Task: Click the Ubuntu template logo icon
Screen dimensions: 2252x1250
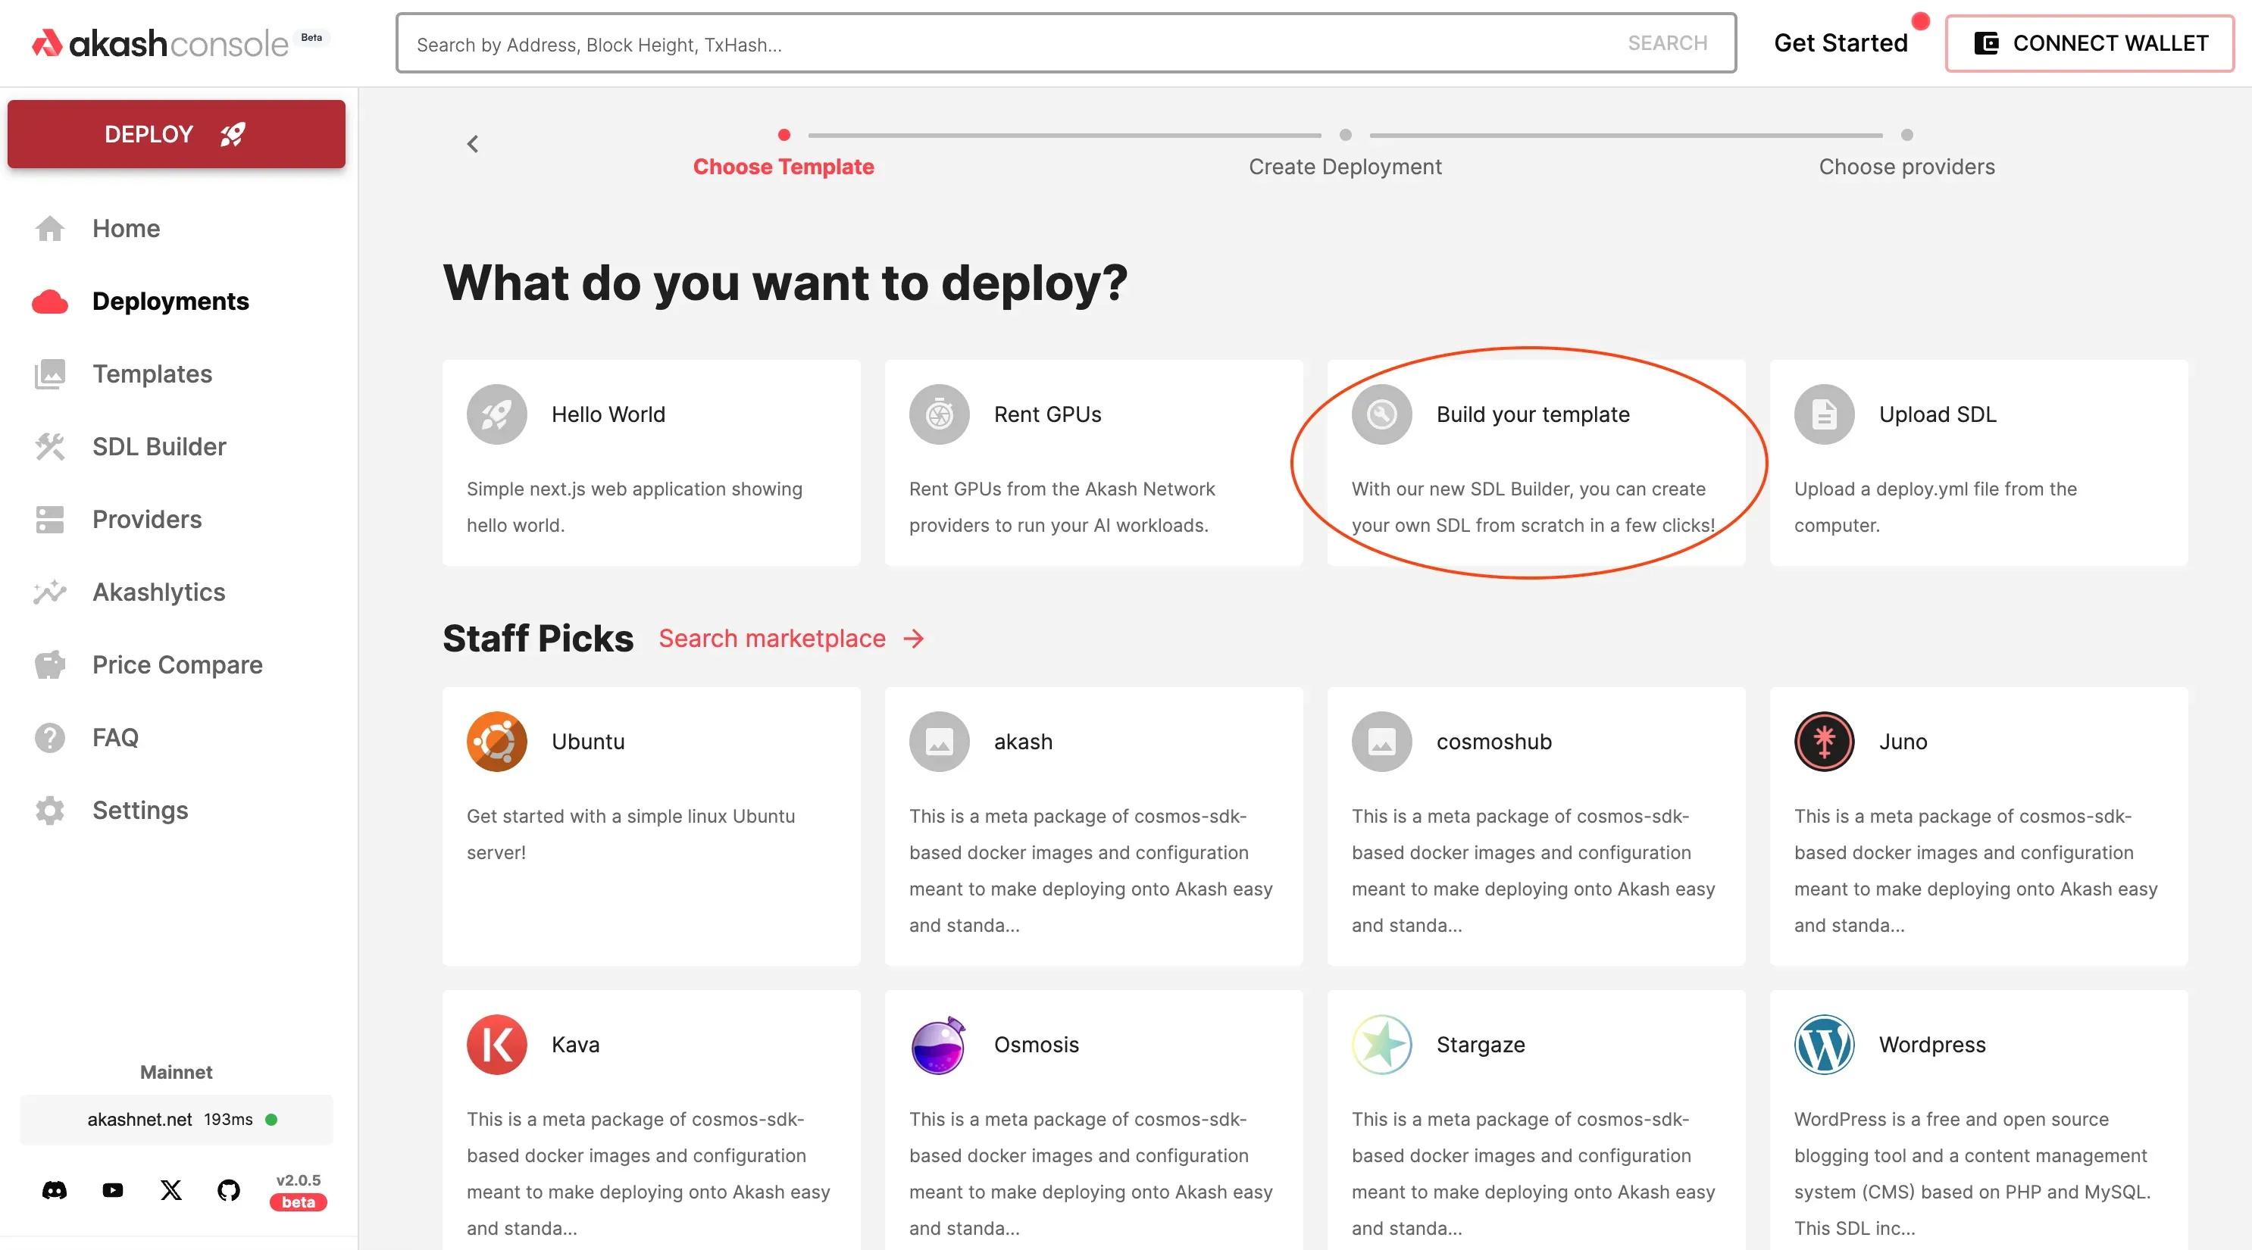Action: click(496, 741)
